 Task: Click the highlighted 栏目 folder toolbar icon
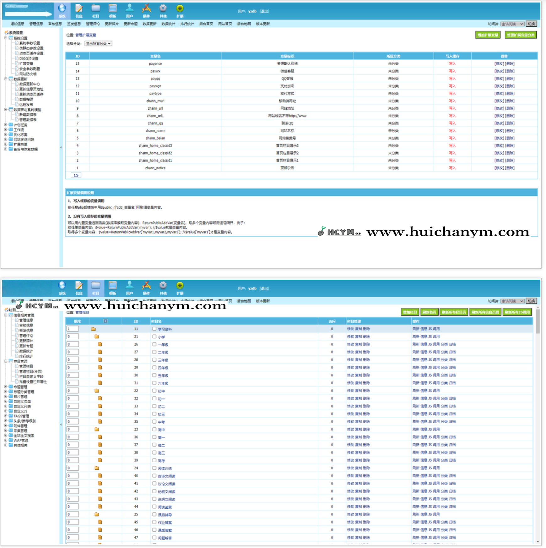click(95, 288)
